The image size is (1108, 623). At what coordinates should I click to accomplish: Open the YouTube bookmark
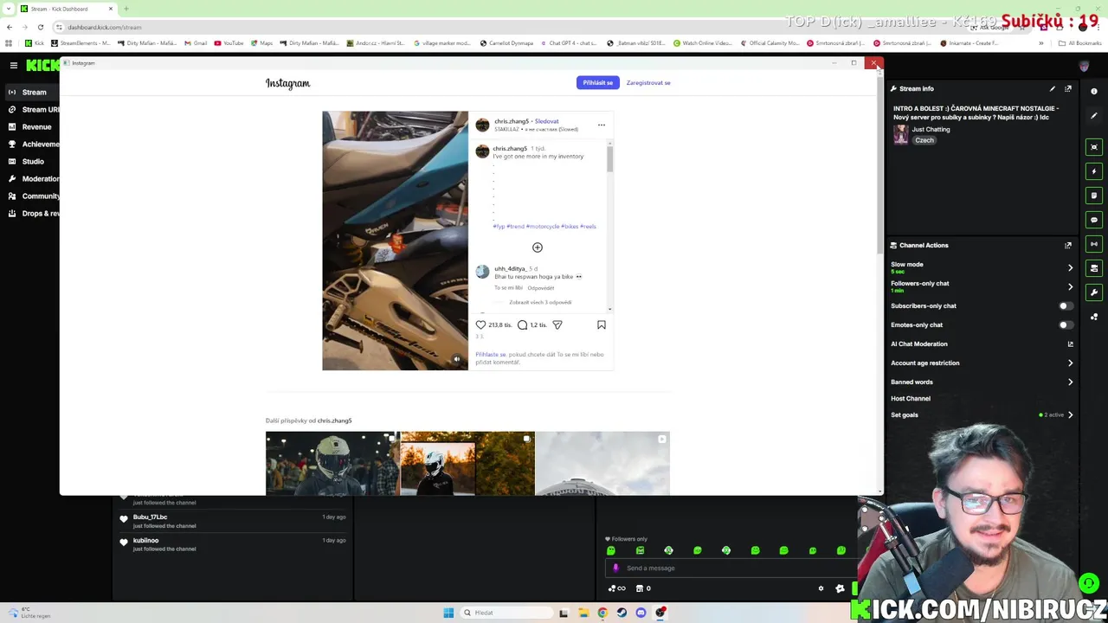pos(229,42)
